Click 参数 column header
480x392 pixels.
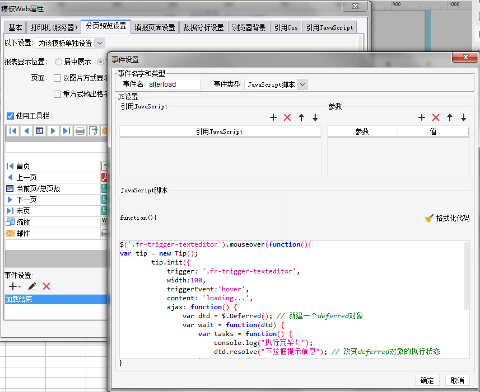[362, 131]
